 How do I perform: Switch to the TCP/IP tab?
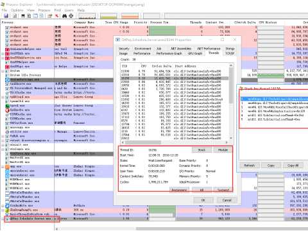point(230,53)
